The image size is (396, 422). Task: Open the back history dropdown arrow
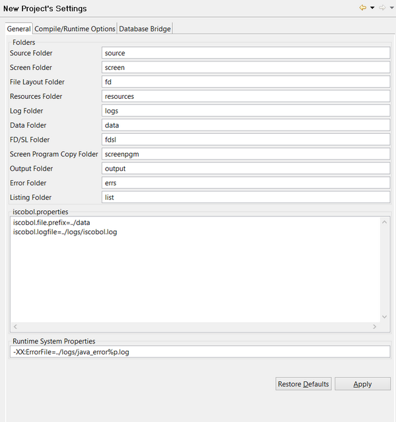click(x=372, y=8)
